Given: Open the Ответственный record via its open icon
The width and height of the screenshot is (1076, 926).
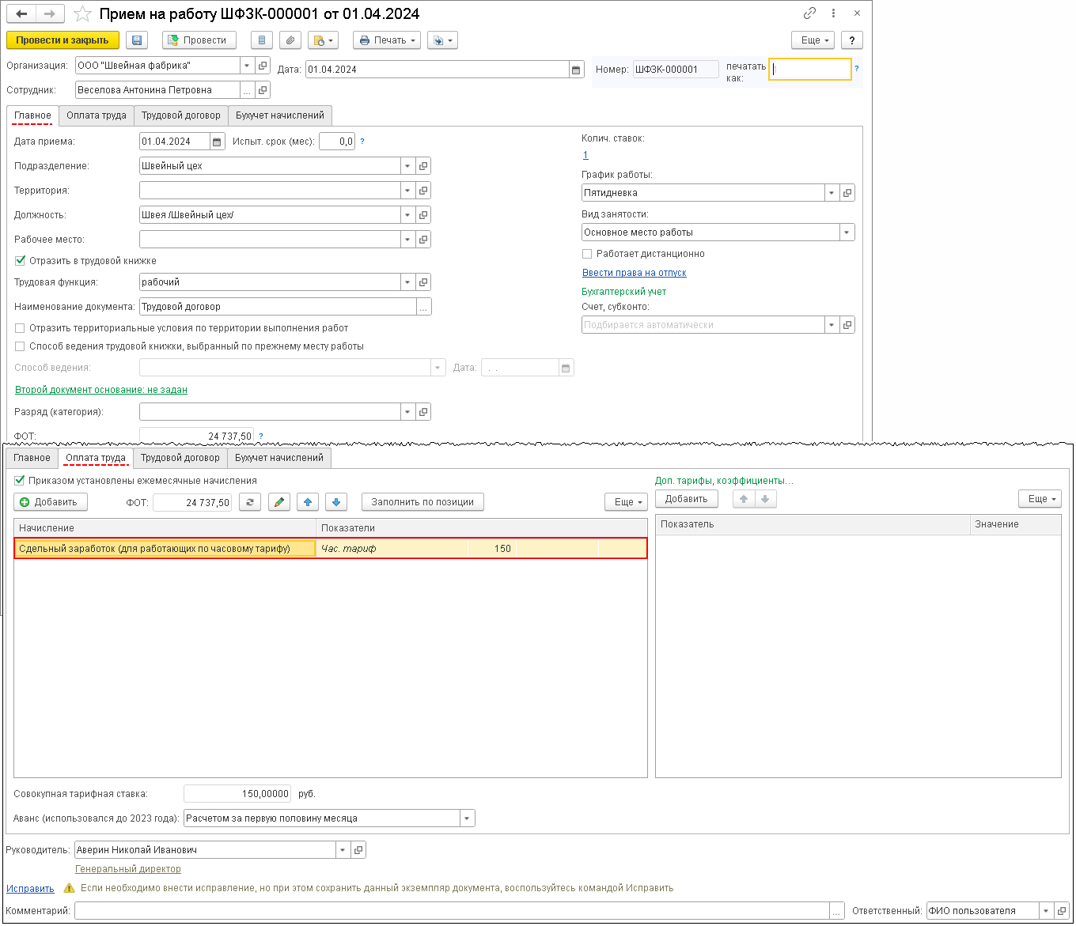Looking at the screenshot, I should click(1062, 911).
